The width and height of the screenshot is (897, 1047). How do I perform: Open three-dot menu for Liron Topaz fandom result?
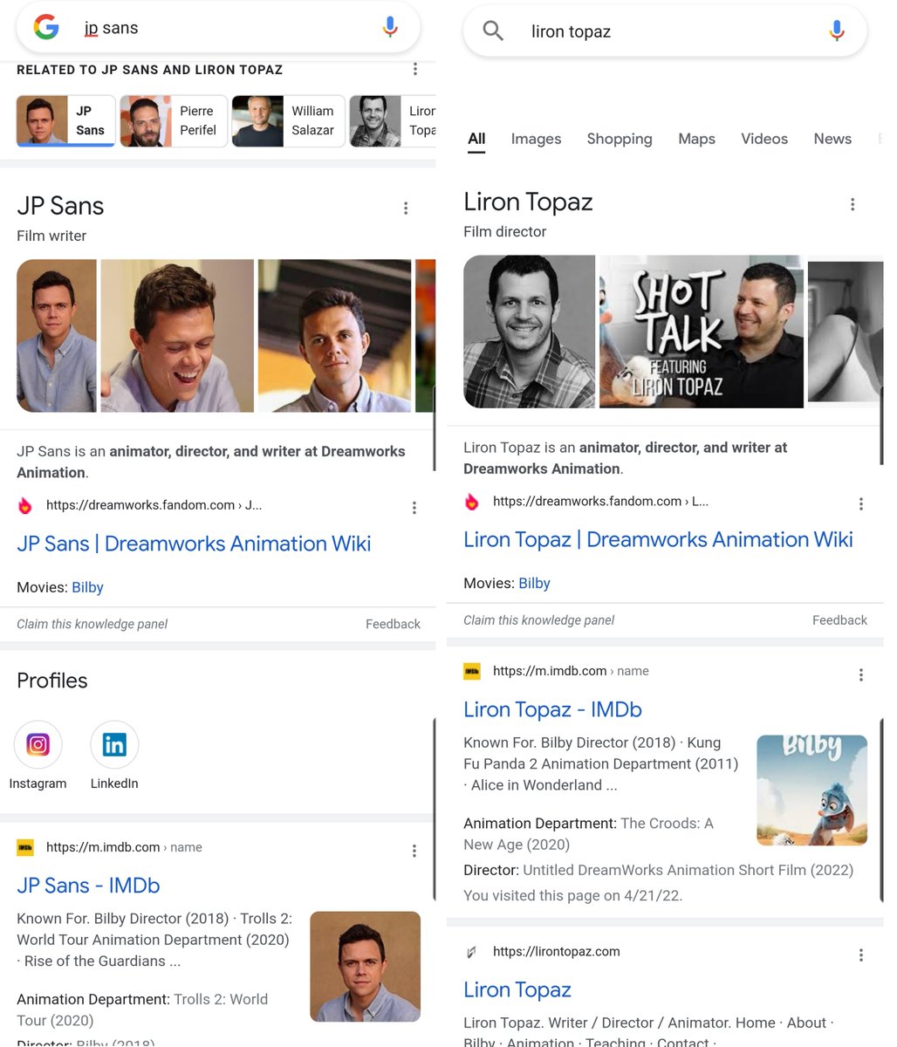(x=860, y=503)
